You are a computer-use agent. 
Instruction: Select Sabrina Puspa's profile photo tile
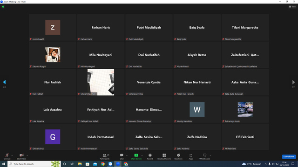53,55
